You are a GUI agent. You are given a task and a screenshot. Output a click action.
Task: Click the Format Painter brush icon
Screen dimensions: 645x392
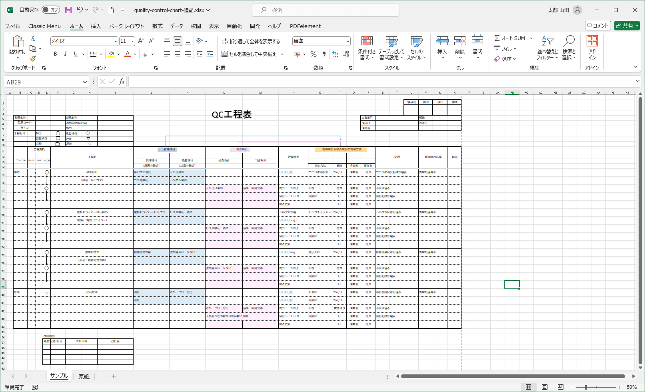(x=33, y=58)
